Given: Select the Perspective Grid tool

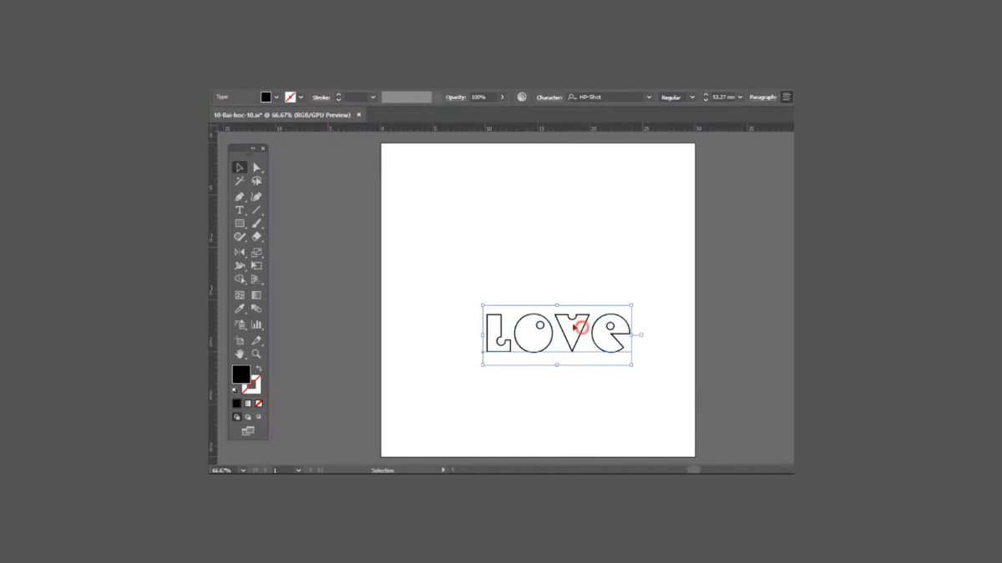Looking at the screenshot, I should tap(256, 279).
